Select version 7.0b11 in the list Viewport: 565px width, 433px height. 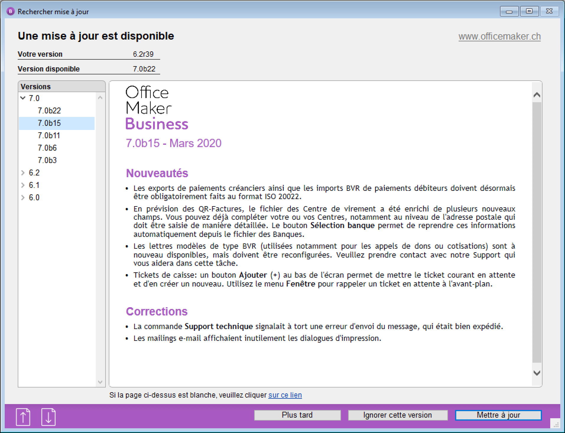tap(49, 135)
